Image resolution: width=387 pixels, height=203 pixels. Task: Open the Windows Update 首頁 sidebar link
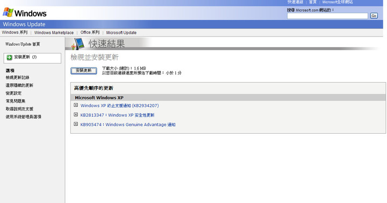(23, 44)
